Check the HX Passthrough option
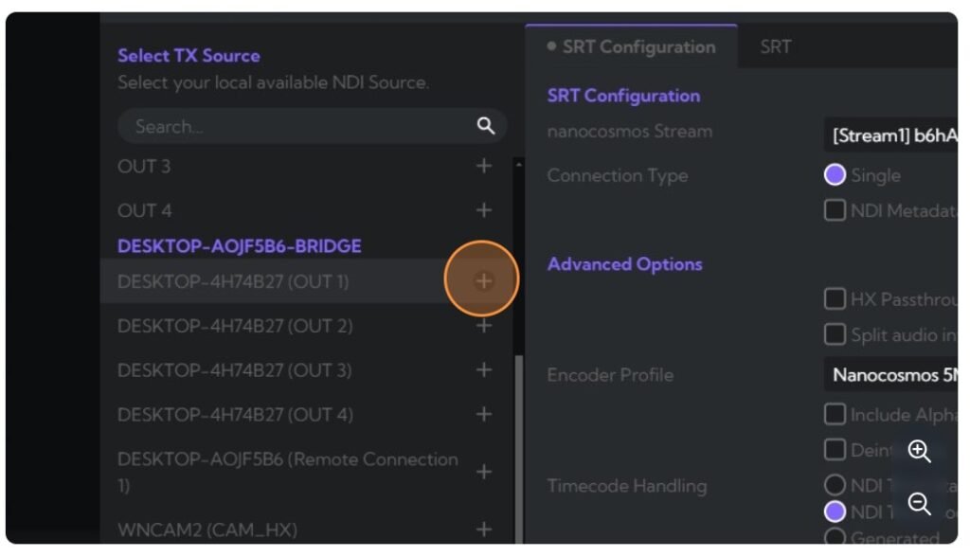This screenshot has width=970, height=557. click(x=835, y=299)
